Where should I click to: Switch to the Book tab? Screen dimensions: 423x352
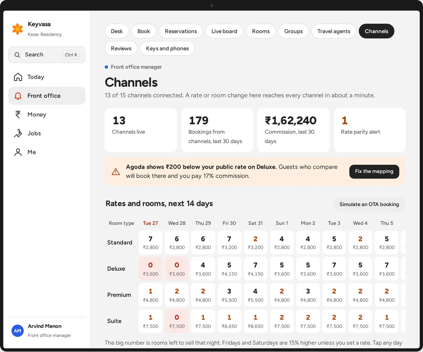[x=144, y=31]
